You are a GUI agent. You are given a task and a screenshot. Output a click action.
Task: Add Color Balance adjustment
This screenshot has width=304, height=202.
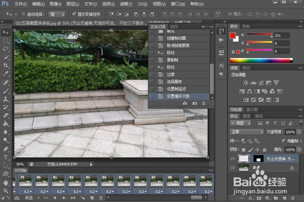point(249,91)
